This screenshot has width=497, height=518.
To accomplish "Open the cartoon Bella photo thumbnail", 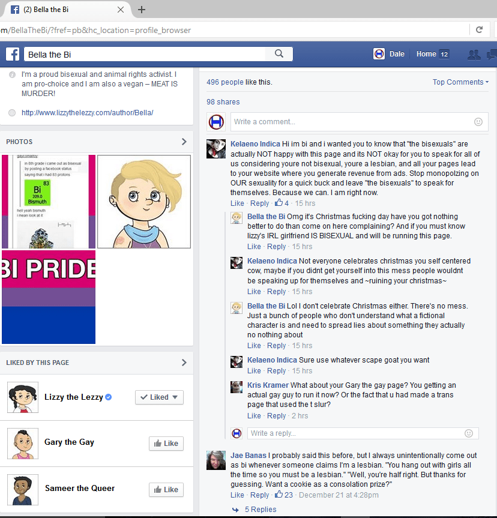I will point(144,202).
